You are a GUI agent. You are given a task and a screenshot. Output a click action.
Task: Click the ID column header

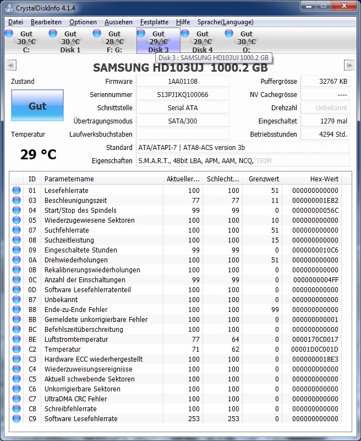pos(32,179)
